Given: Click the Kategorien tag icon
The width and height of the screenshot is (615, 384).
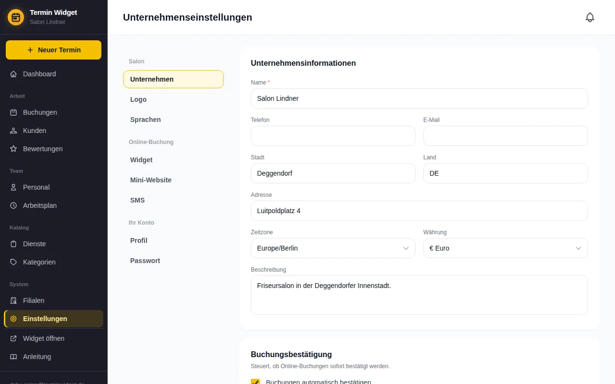Looking at the screenshot, I should click(13, 262).
